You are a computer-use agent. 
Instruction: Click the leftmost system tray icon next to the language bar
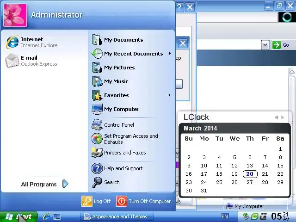[246, 216]
